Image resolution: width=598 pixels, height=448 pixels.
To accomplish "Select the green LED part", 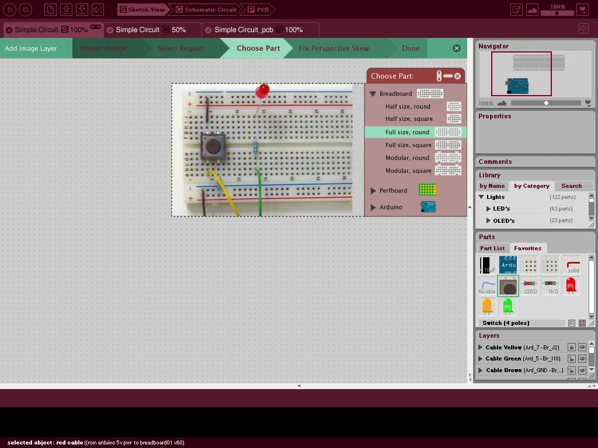I will point(508,307).
